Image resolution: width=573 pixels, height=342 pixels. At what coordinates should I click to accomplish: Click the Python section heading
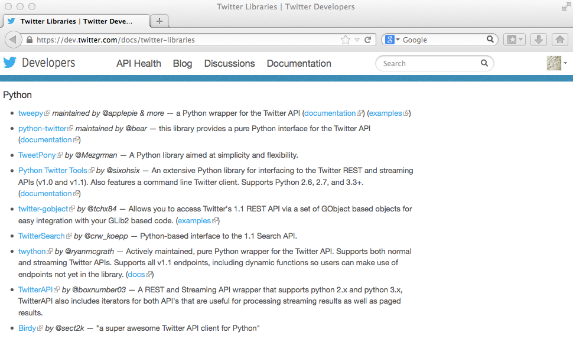[x=17, y=95]
